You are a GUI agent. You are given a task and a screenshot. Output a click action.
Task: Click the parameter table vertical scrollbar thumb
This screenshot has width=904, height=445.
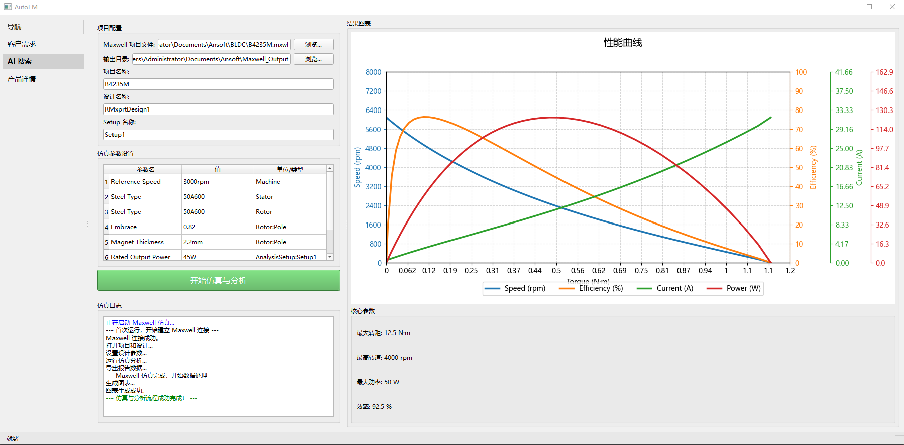point(330,201)
